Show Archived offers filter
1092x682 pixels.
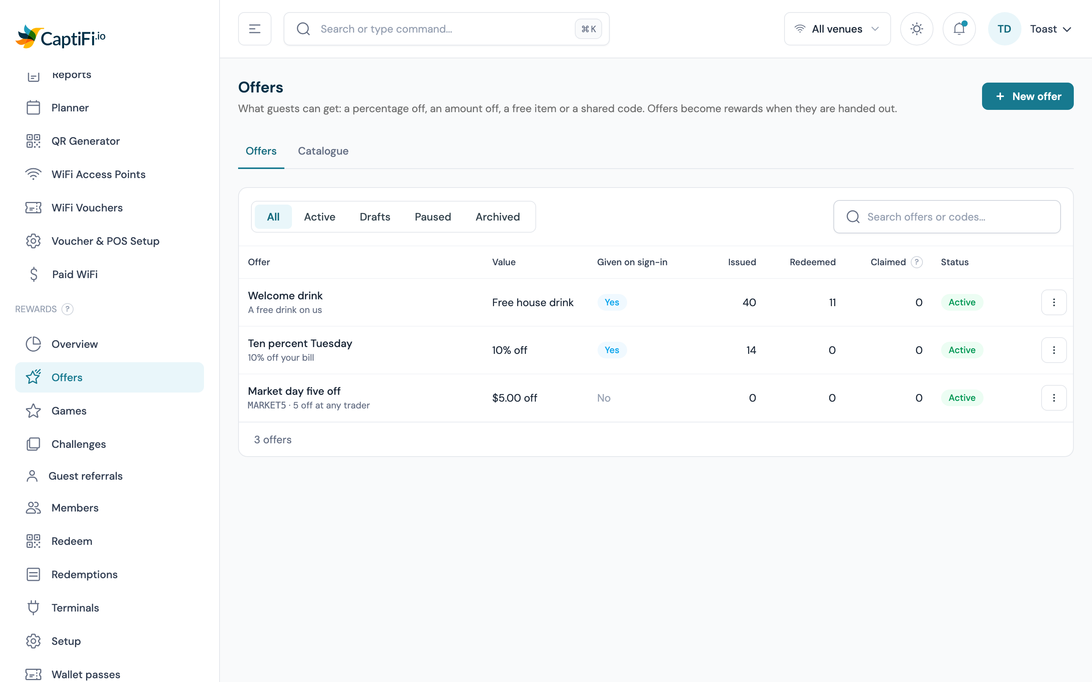pos(497,216)
